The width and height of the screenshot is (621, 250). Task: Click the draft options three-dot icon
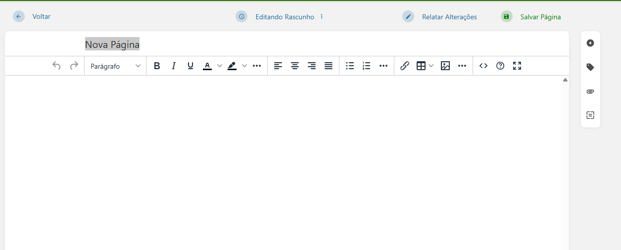[322, 16]
